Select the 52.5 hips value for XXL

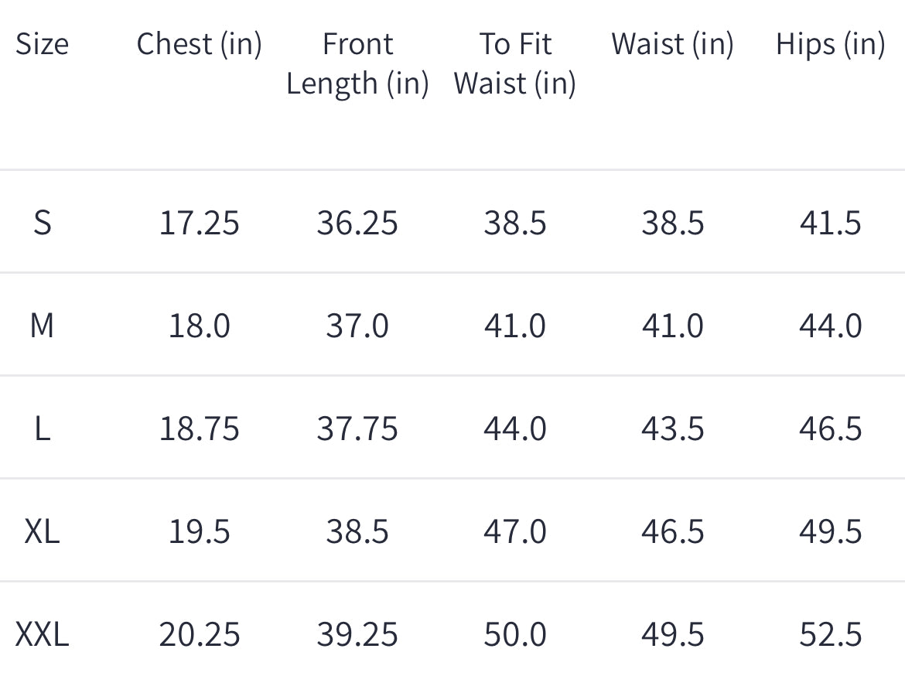830,634
